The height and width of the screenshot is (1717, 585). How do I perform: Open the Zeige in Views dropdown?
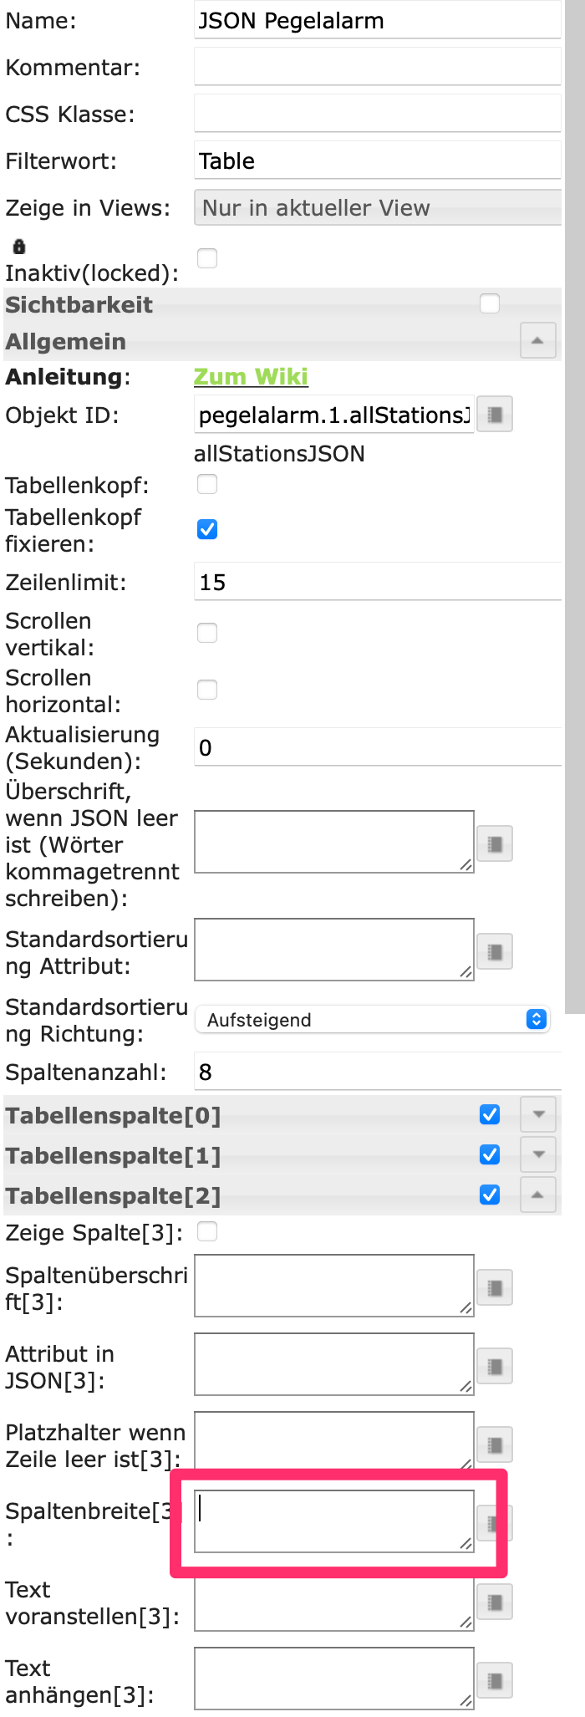pos(378,207)
